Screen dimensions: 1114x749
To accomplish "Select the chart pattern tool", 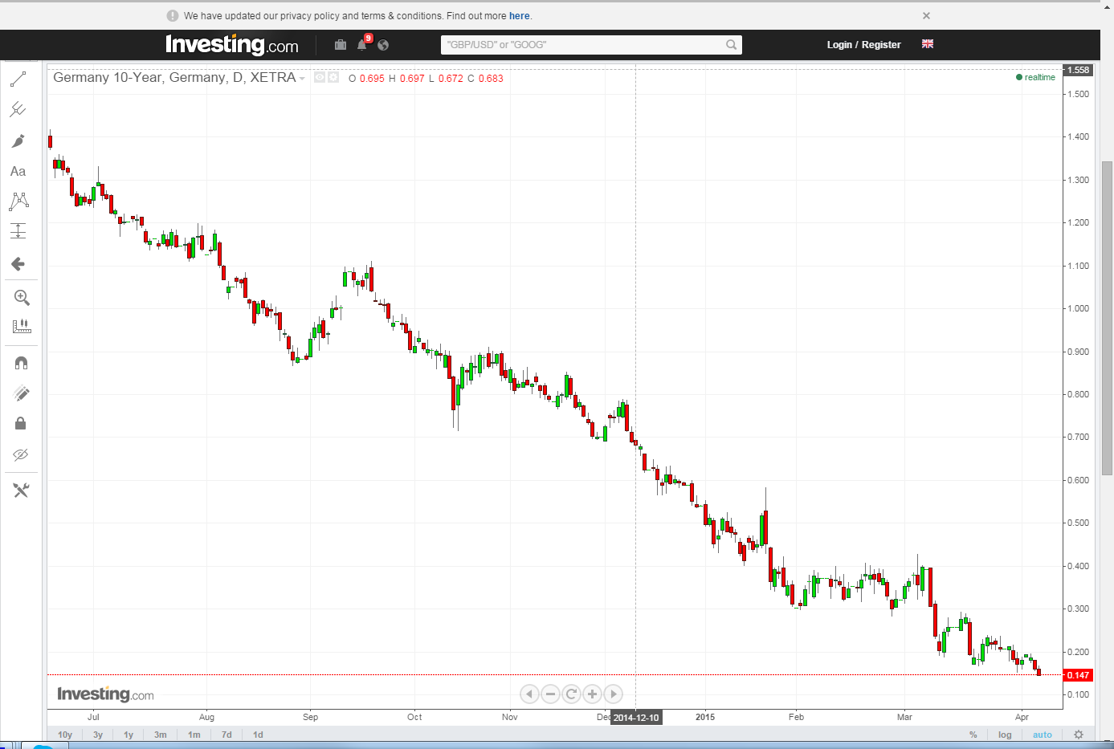I will point(18,201).
